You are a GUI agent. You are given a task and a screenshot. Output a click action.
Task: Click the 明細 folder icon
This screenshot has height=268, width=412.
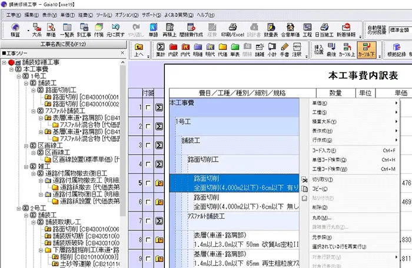coord(198,49)
